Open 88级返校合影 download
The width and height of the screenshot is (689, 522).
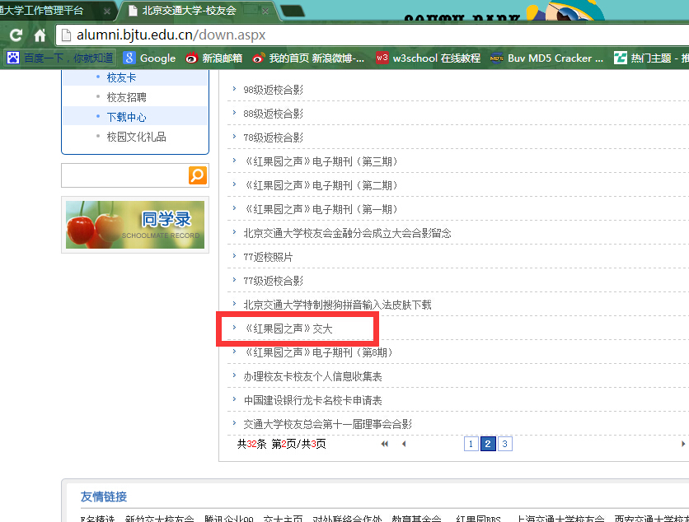pyautogui.click(x=274, y=114)
